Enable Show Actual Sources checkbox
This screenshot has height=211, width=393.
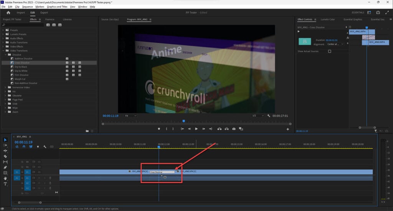point(330,51)
